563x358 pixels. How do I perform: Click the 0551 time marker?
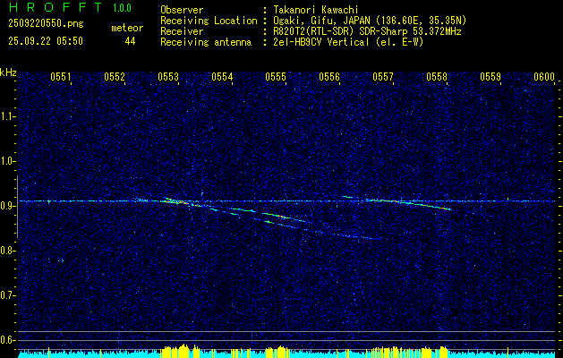pyautogui.click(x=60, y=77)
